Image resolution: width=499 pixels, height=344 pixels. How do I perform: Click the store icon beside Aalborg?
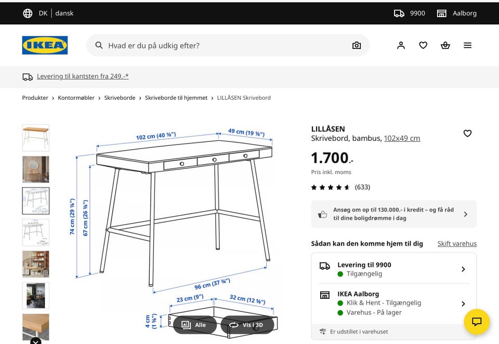coord(442,14)
